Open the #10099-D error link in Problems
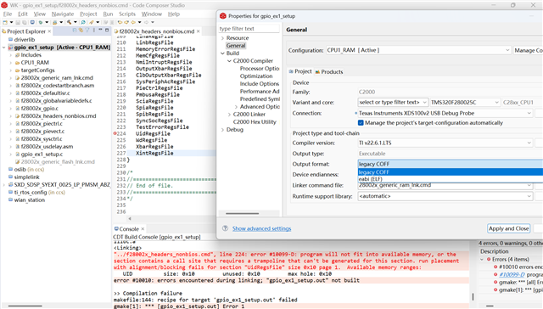Image resolution: width=543 pixels, height=309 pixels. tap(512, 274)
